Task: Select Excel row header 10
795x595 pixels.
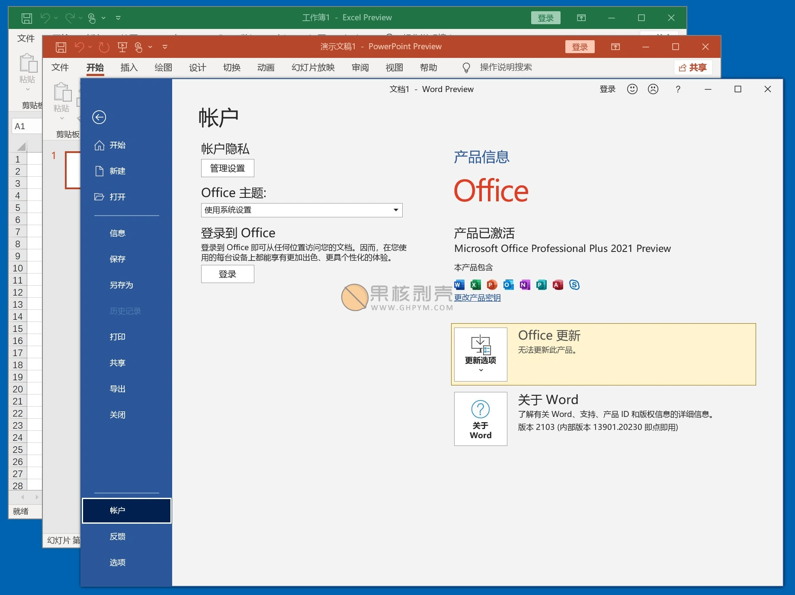Action: [18, 268]
